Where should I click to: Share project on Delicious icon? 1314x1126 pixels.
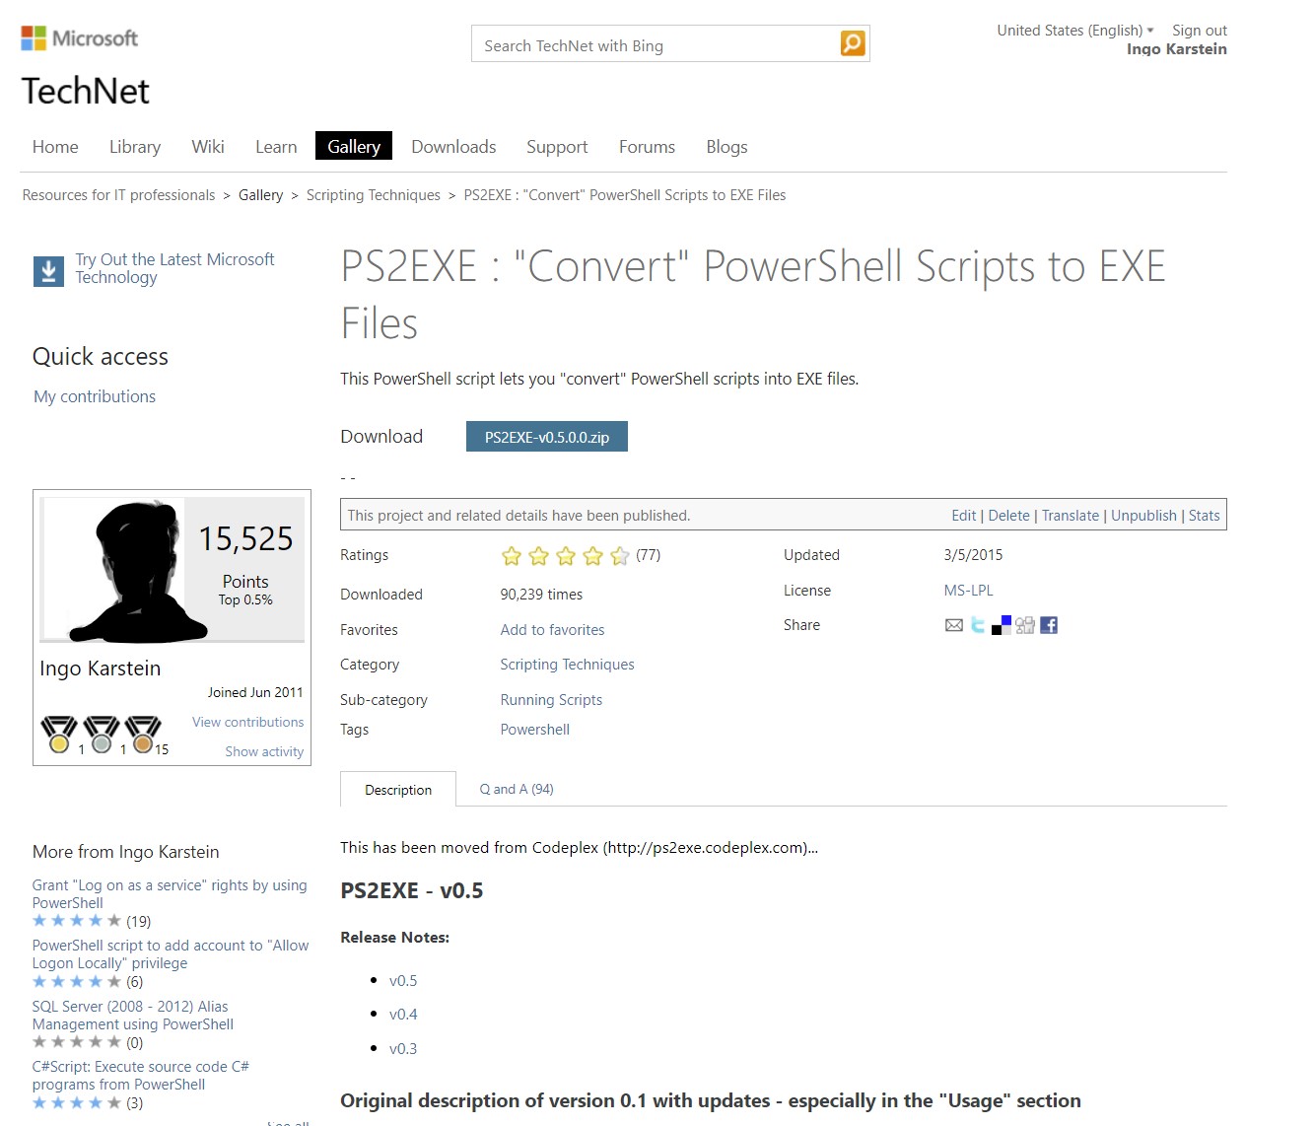(1001, 625)
